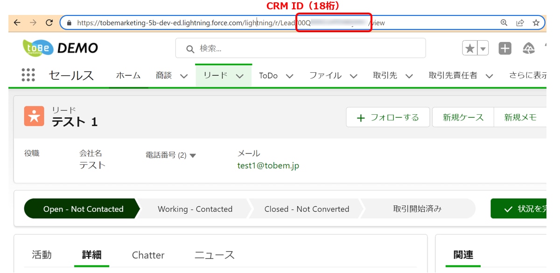Image resolution: width=560 pixels, height=273 pixels.
Task: Click the 役職 field label
Action: pos(32,153)
